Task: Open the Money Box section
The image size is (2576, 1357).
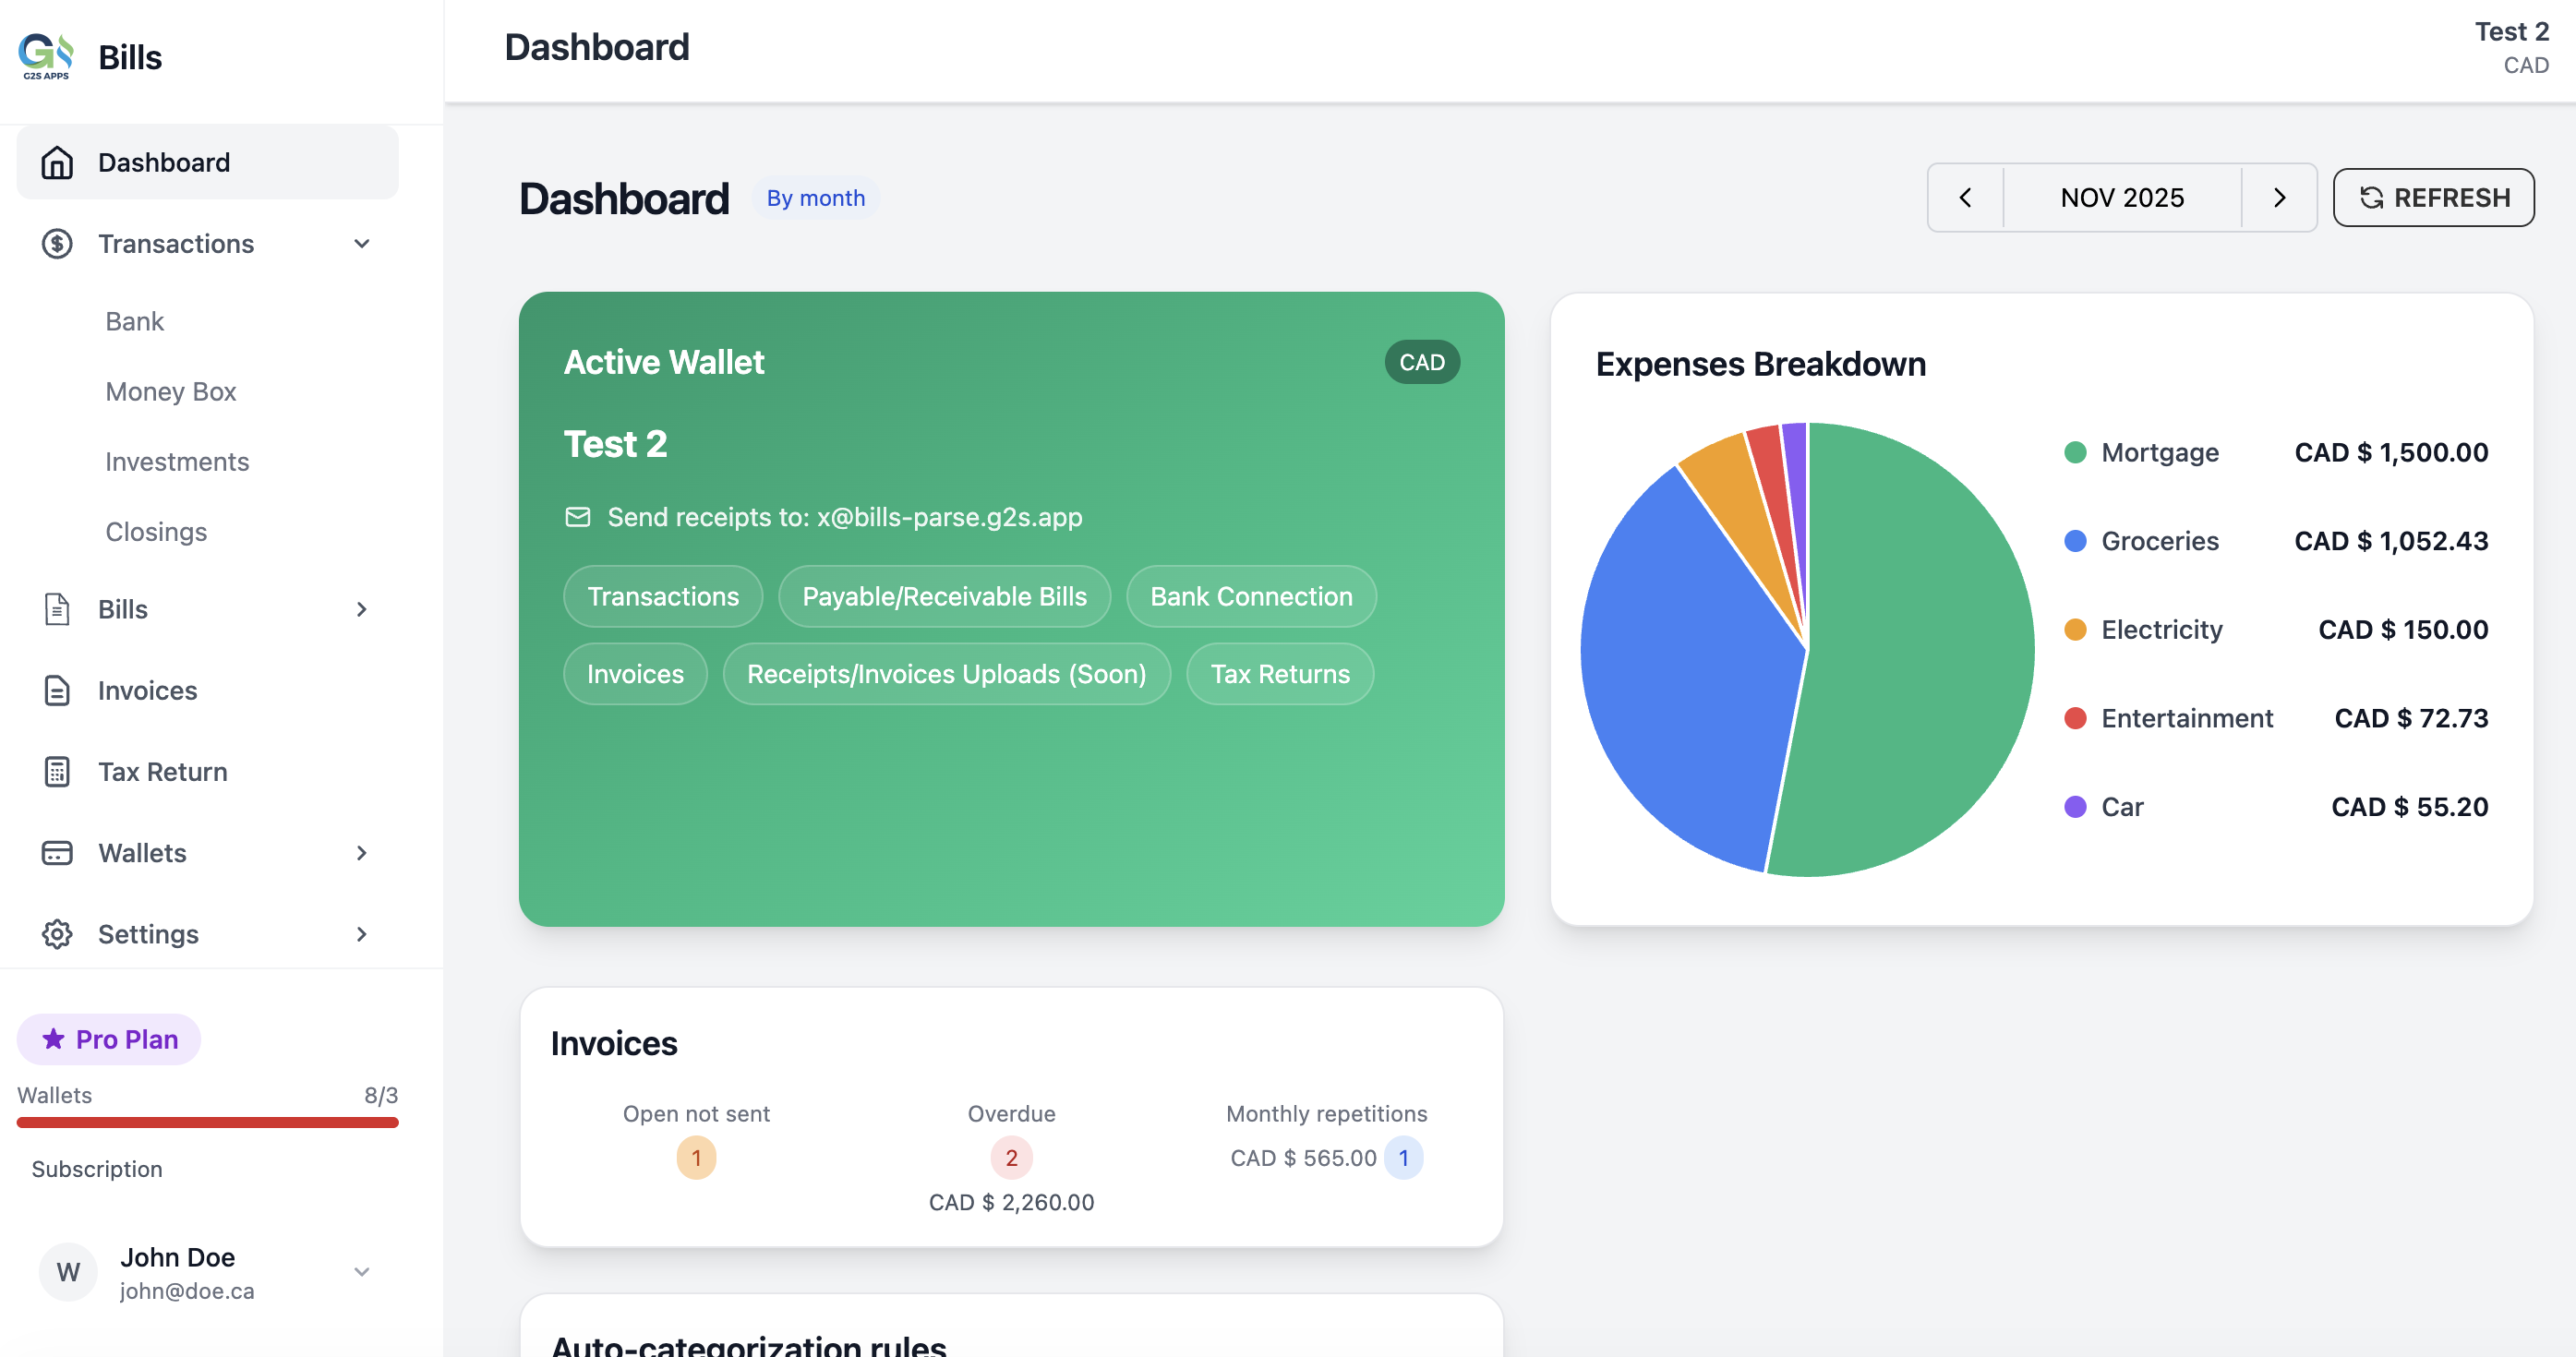Action: point(170,391)
